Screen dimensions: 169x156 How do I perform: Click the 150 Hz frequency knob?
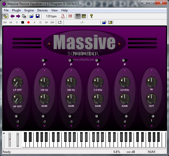[x=44, y=82]
